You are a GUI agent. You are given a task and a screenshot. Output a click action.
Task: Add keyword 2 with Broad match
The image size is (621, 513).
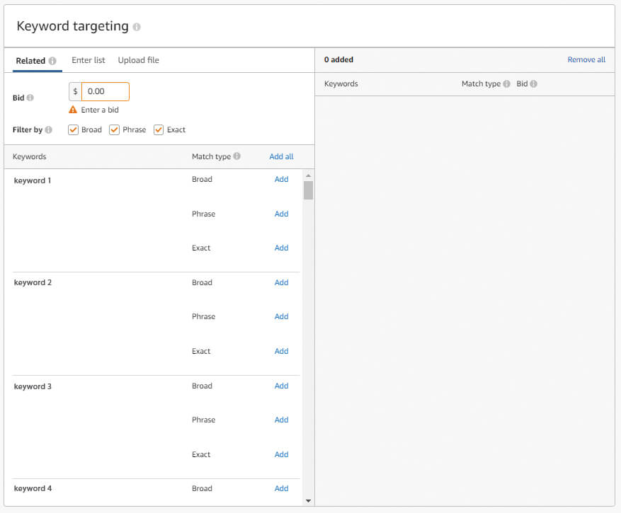click(x=282, y=282)
